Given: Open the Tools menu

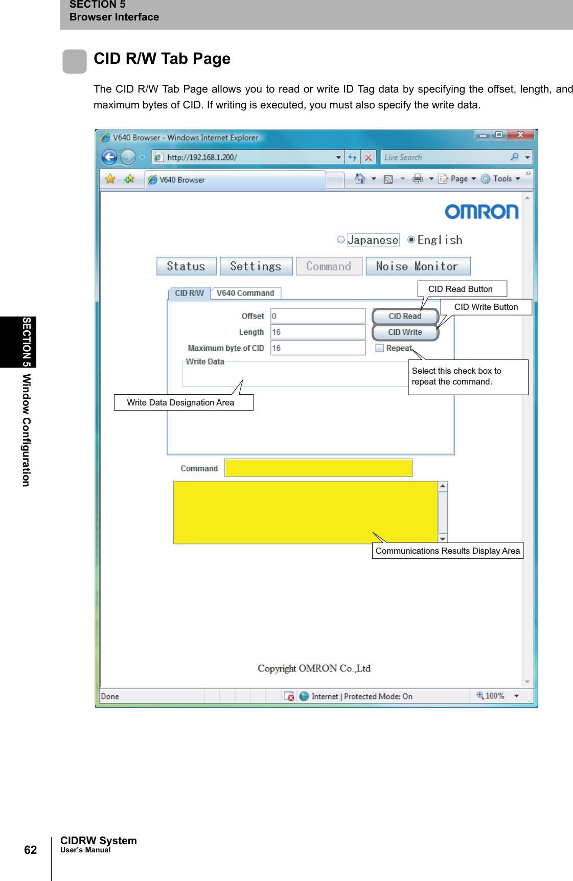Looking at the screenshot, I should click(500, 179).
